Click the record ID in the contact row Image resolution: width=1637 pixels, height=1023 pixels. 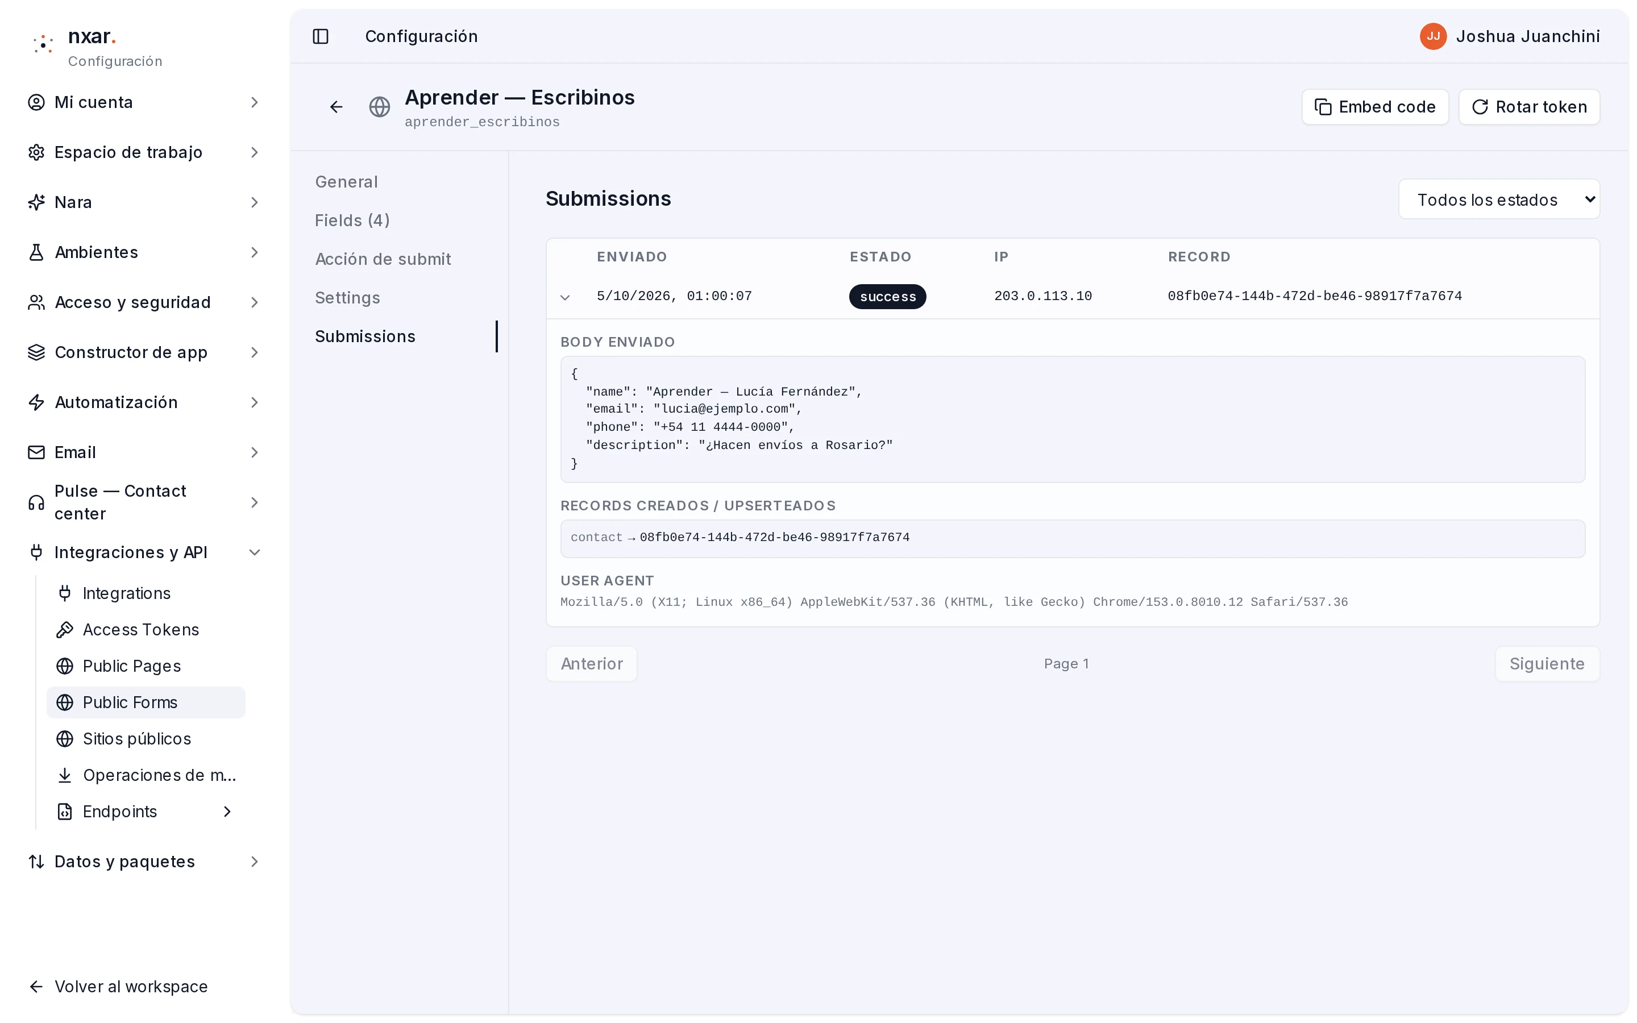(x=775, y=538)
